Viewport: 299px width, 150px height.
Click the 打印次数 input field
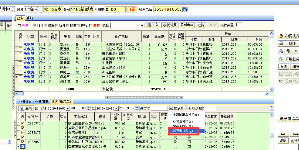click(x=209, y=108)
